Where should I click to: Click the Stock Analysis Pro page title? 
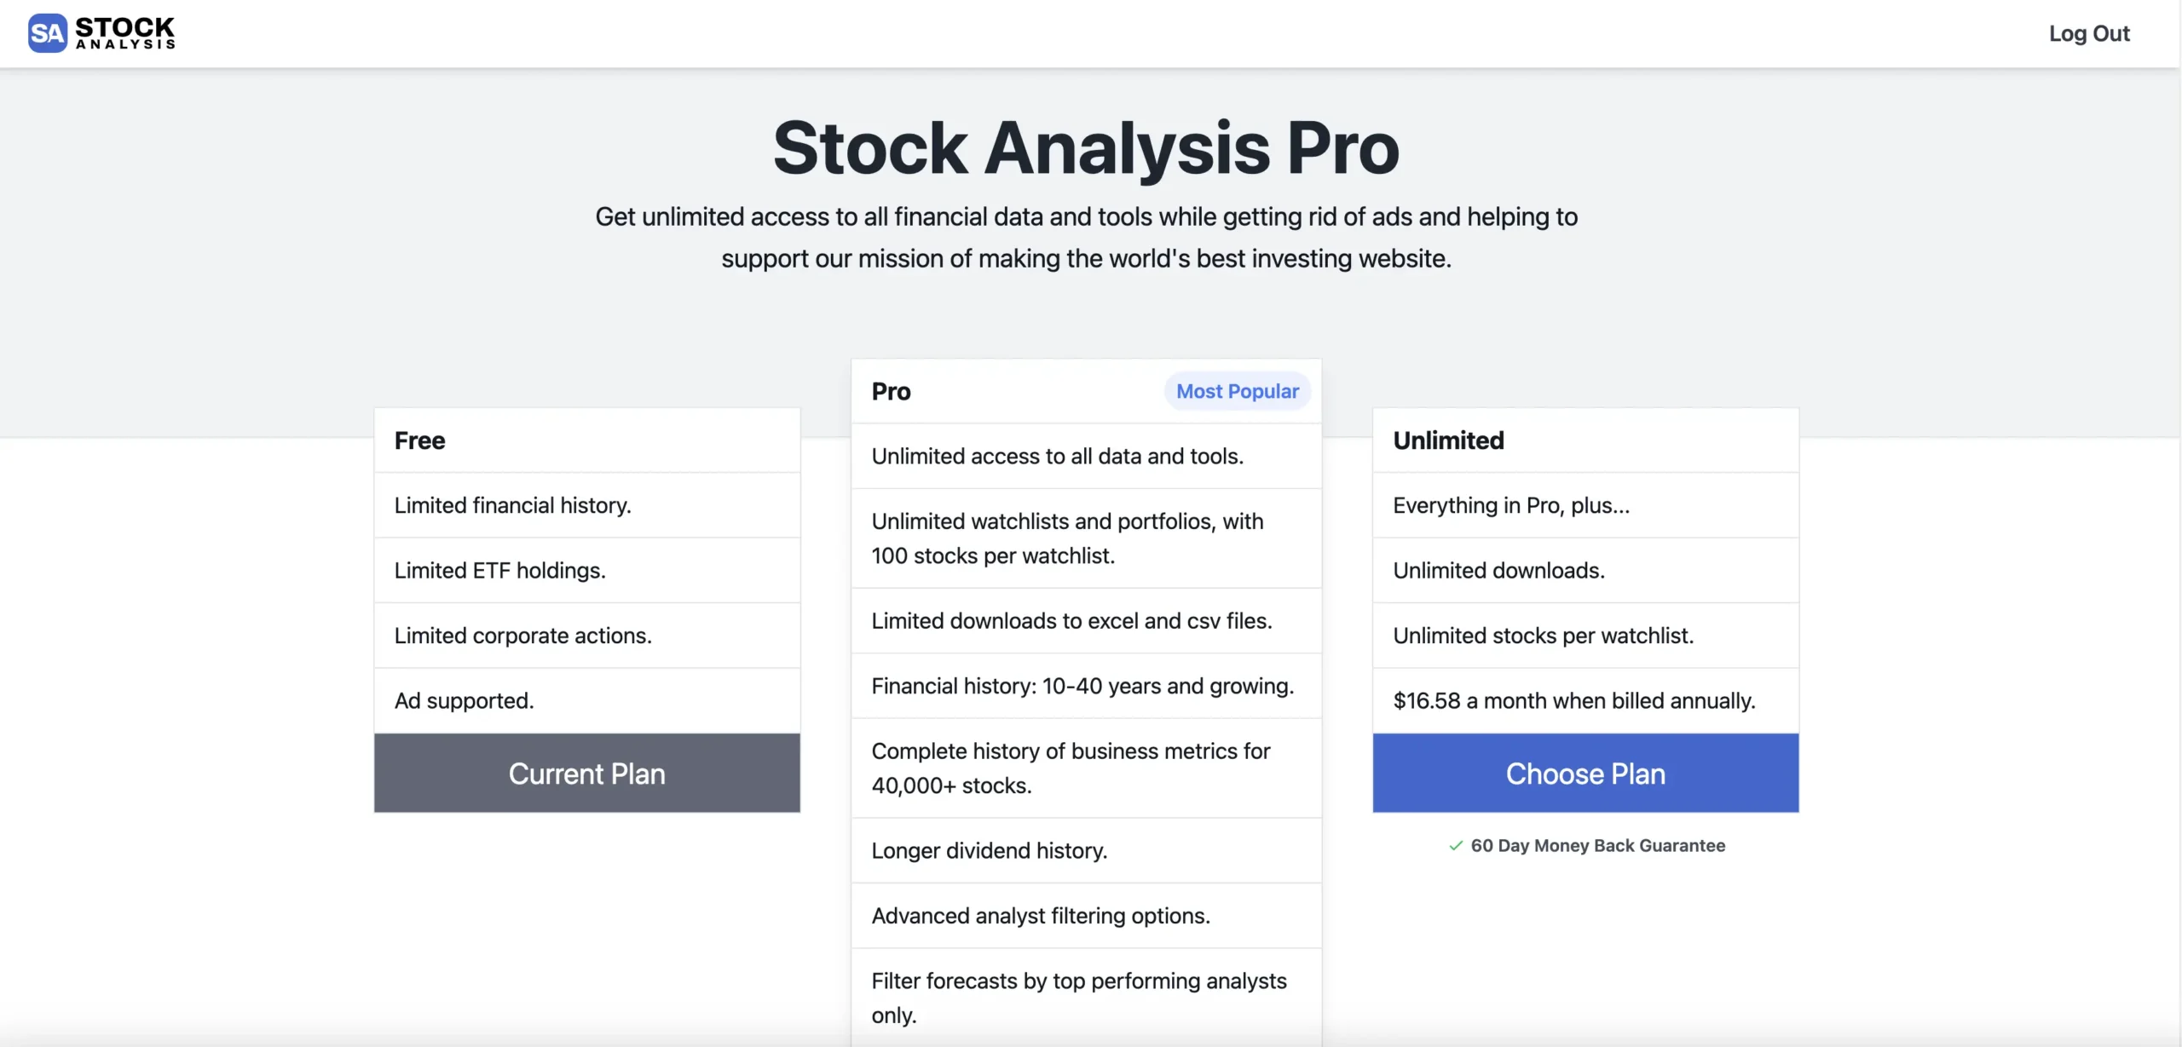click(1086, 148)
